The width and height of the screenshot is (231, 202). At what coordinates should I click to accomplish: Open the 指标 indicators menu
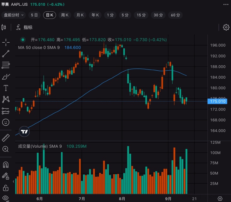[24, 27]
